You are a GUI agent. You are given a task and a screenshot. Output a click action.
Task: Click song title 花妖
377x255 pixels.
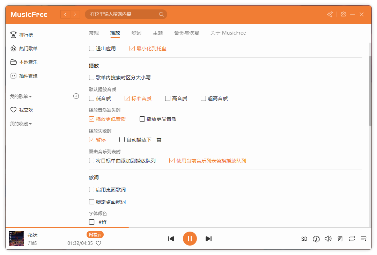coord(32,235)
